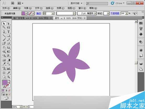Select the Rotate tool
The width and height of the screenshot is (145, 109).
coord(4,48)
